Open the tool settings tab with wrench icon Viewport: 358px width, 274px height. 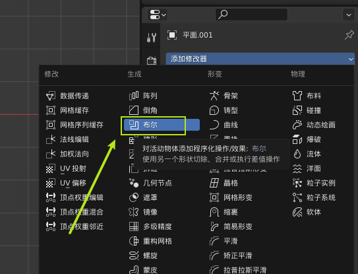click(x=152, y=37)
